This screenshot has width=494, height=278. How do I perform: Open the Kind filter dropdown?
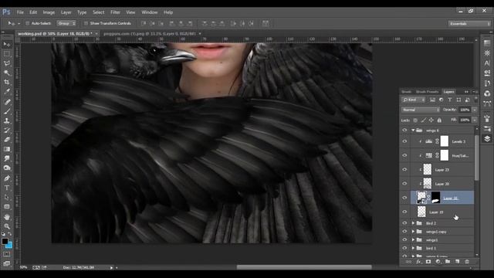point(414,100)
